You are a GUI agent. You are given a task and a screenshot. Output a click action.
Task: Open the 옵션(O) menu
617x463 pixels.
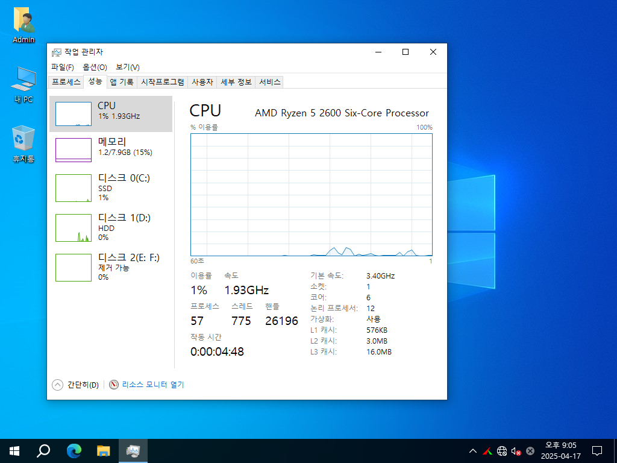coord(95,68)
